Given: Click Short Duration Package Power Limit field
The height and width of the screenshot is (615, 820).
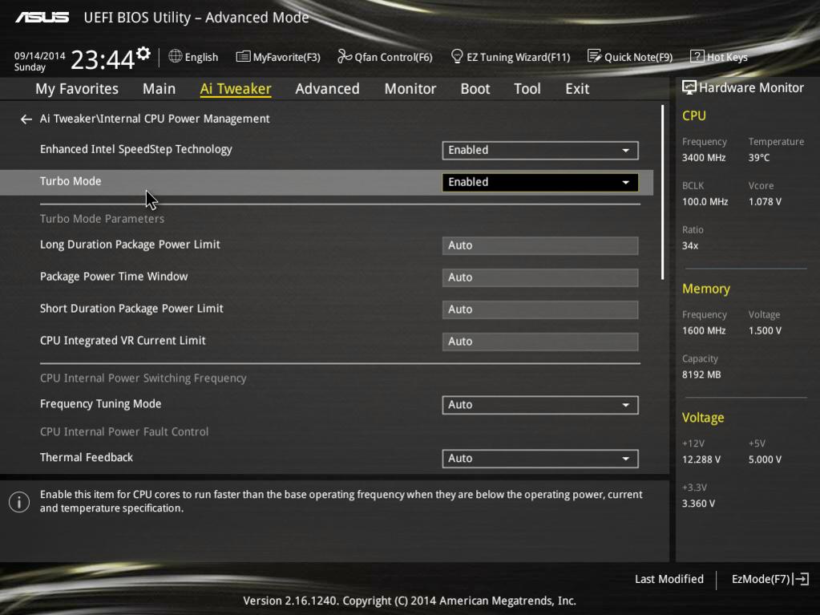Looking at the screenshot, I should pos(540,309).
